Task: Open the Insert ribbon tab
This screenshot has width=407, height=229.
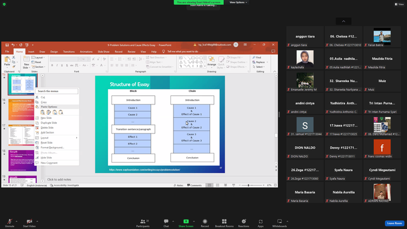Action: 31,52
